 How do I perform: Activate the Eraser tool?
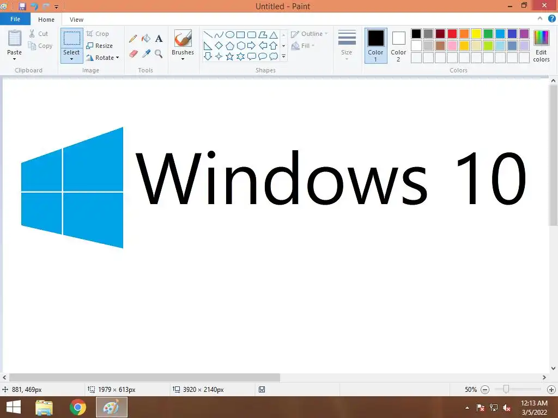133,54
